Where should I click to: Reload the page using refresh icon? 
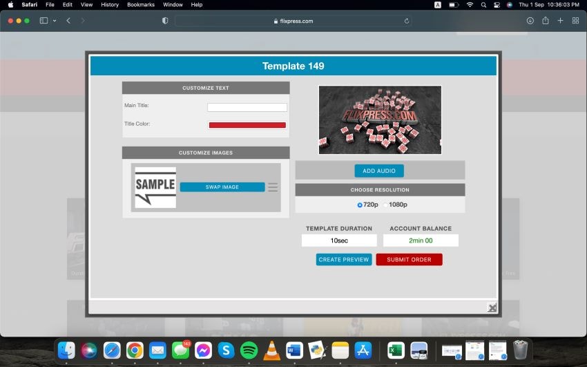pyautogui.click(x=407, y=21)
